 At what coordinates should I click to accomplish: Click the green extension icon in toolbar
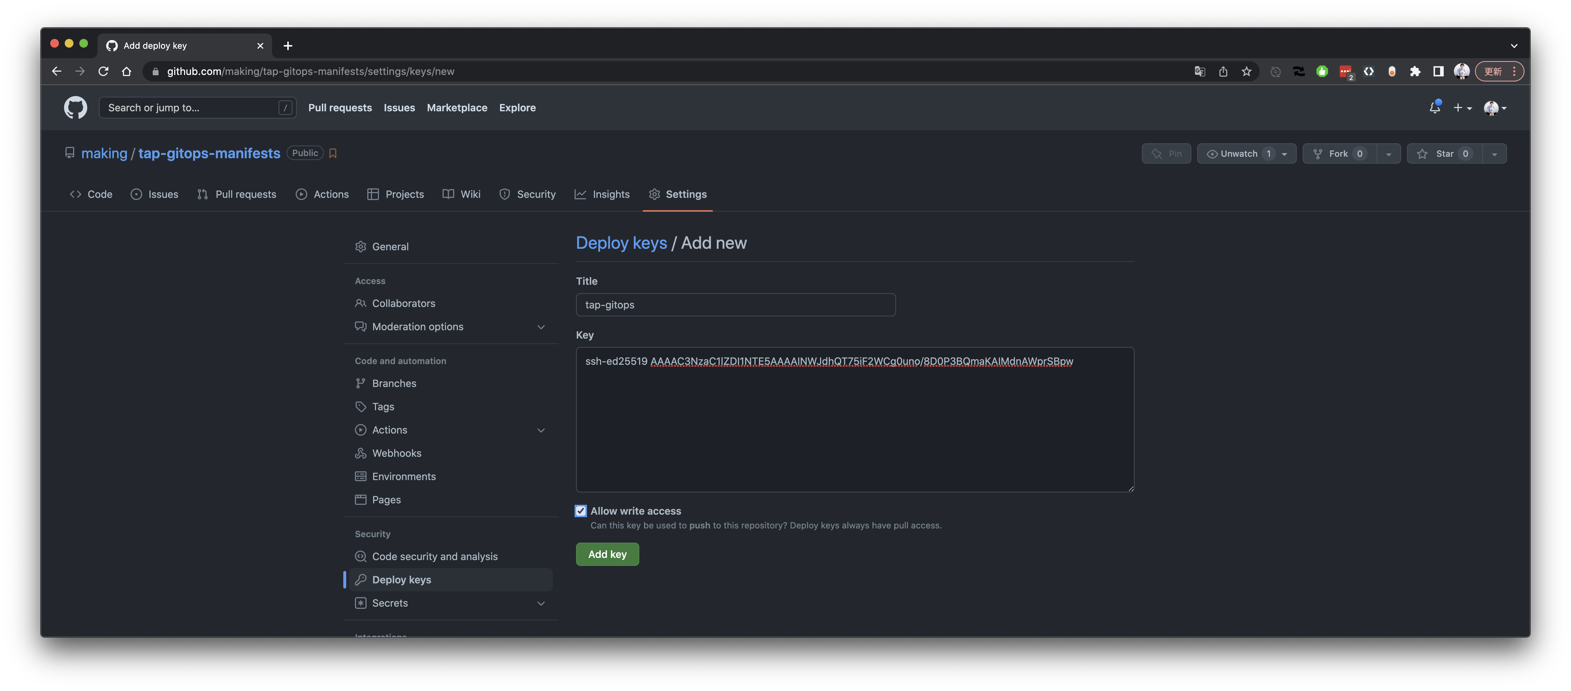tap(1322, 71)
